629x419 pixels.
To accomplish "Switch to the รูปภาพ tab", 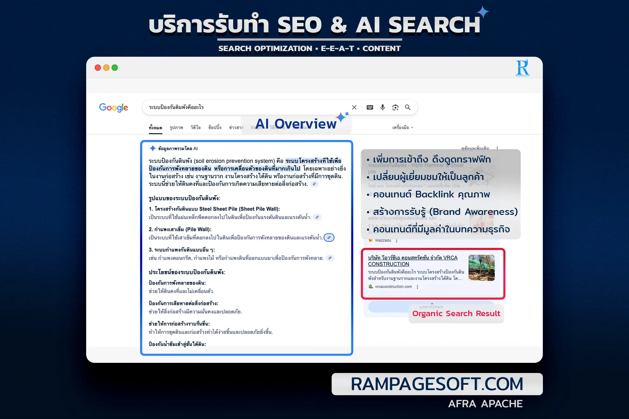I will 176,128.
